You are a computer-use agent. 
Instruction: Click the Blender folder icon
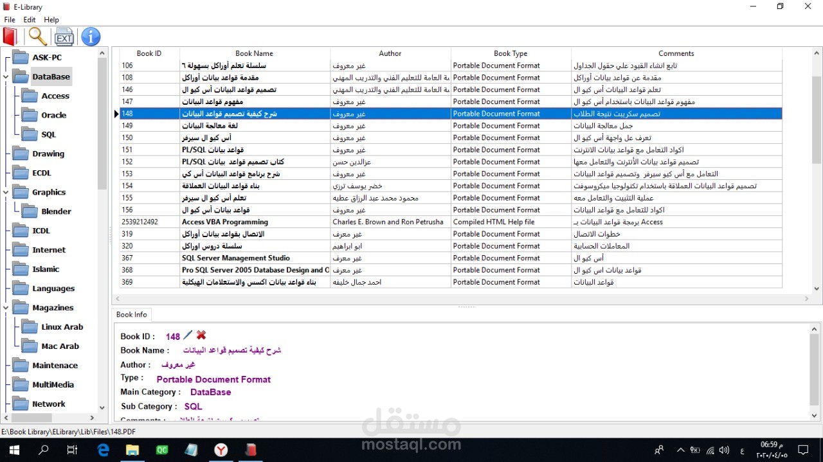[x=30, y=211]
